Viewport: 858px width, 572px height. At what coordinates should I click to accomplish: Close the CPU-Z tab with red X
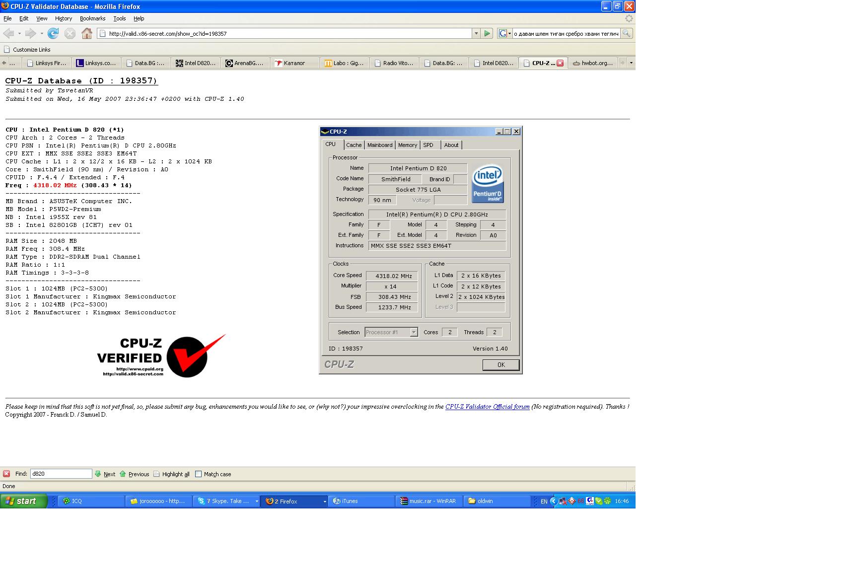coord(560,63)
